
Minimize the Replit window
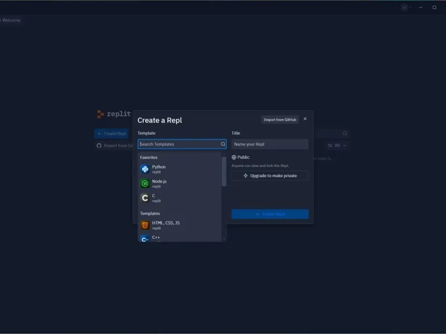tap(421, 7)
